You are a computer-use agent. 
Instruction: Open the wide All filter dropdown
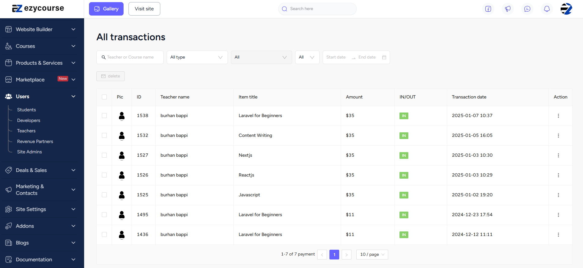261,57
